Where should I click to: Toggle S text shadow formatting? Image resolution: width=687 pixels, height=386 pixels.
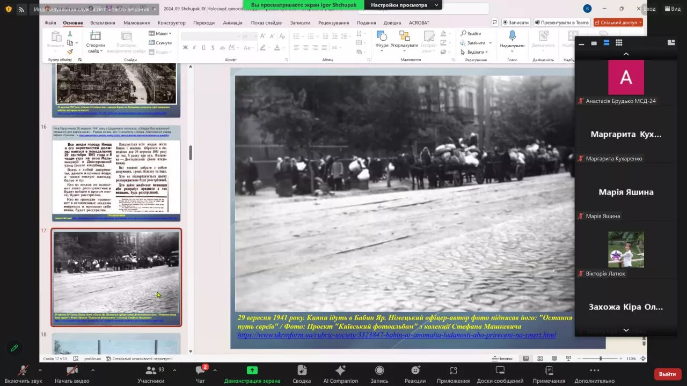tap(213, 48)
